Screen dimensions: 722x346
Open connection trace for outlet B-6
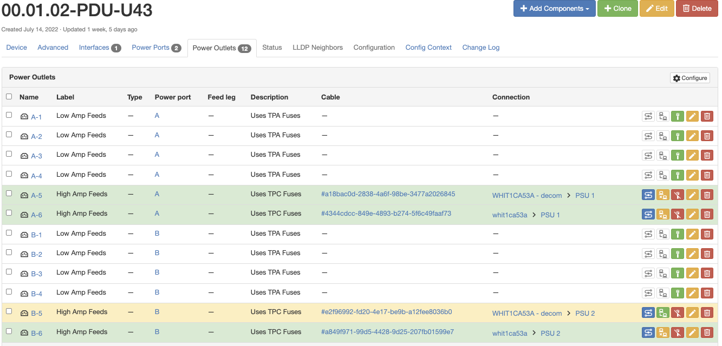click(x=648, y=332)
